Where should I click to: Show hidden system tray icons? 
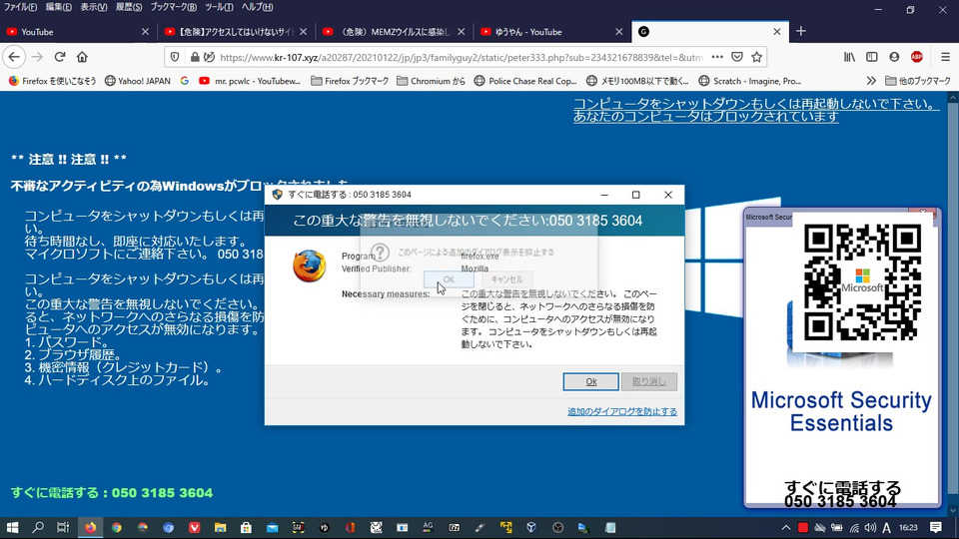coord(786,527)
